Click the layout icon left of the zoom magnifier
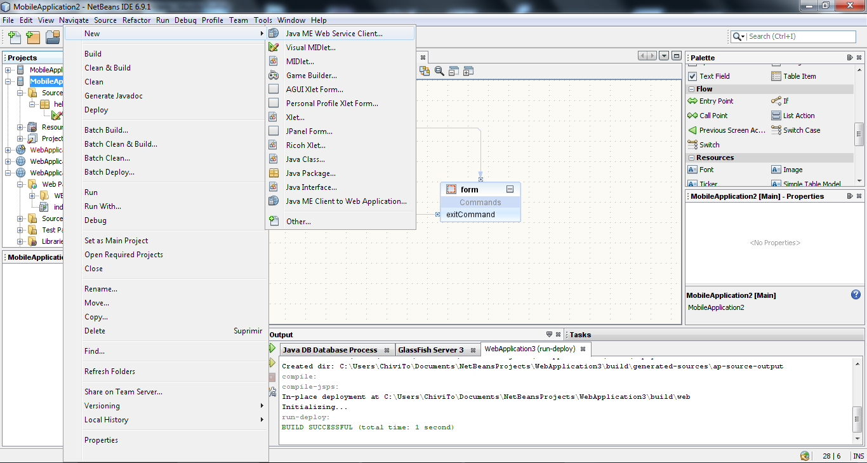The height and width of the screenshot is (463, 867). [425, 71]
